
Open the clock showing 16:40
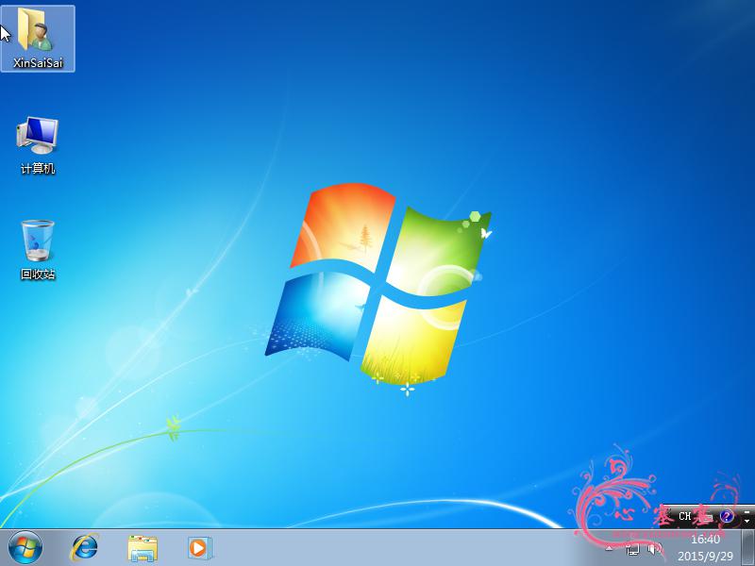click(706, 540)
